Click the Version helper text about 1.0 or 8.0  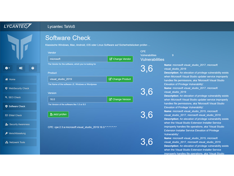[x=67, y=104]
